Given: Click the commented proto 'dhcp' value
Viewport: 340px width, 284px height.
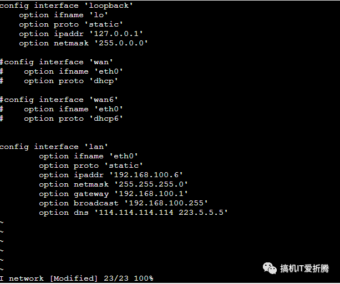Looking at the screenshot, I should coord(104,81).
